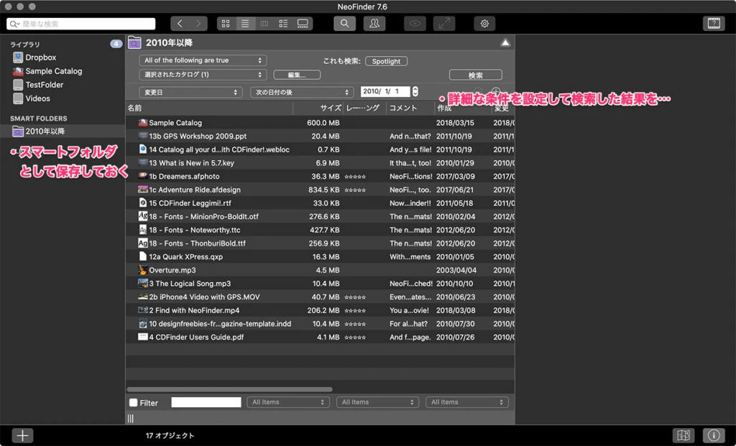Click the Filter text input field
The image size is (736, 446).
click(206, 402)
